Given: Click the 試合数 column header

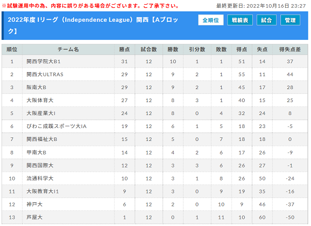Looking at the screenshot, I should coord(149,49).
